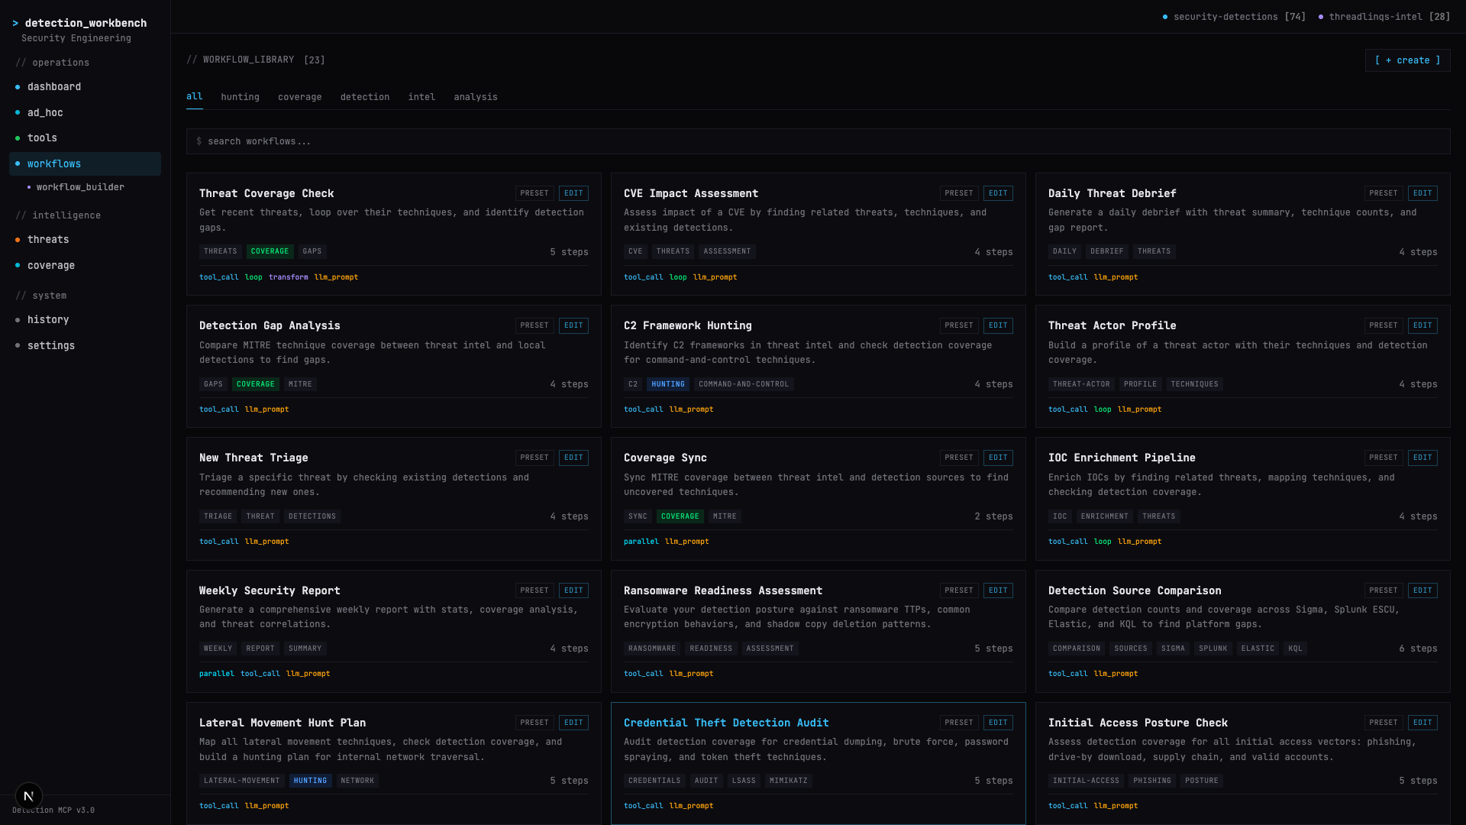Click COVERAGE tag on Threat Coverage Check
Screen dimensions: 1466x825
tap(270, 251)
